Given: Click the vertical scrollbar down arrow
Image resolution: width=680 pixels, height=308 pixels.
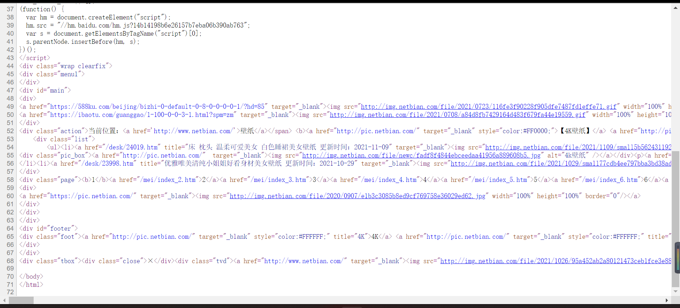Looking at the screenshot, I should [x=676, y=291].
